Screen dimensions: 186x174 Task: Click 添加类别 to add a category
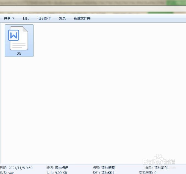point(161,168)
